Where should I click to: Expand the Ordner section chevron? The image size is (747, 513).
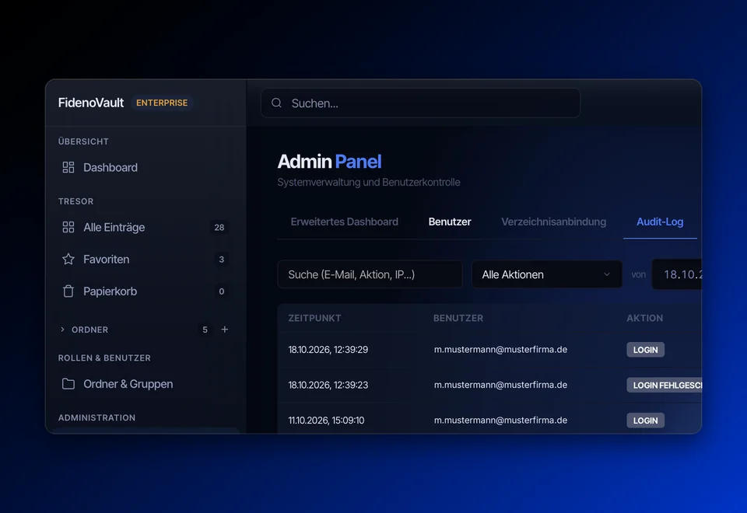(x=62, y=330)
